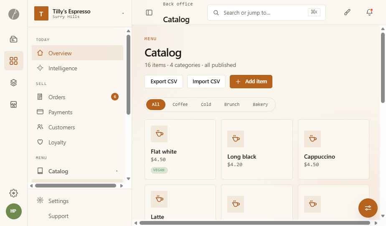
Task: Open the Long black item card title
Action: [x=242, y=157]
